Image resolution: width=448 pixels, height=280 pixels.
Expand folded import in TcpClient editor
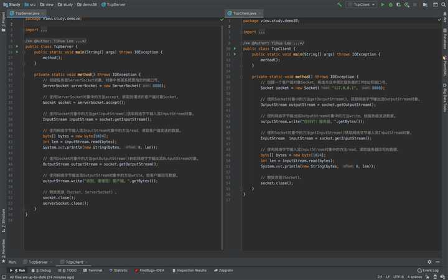click(x=261, y=32)
